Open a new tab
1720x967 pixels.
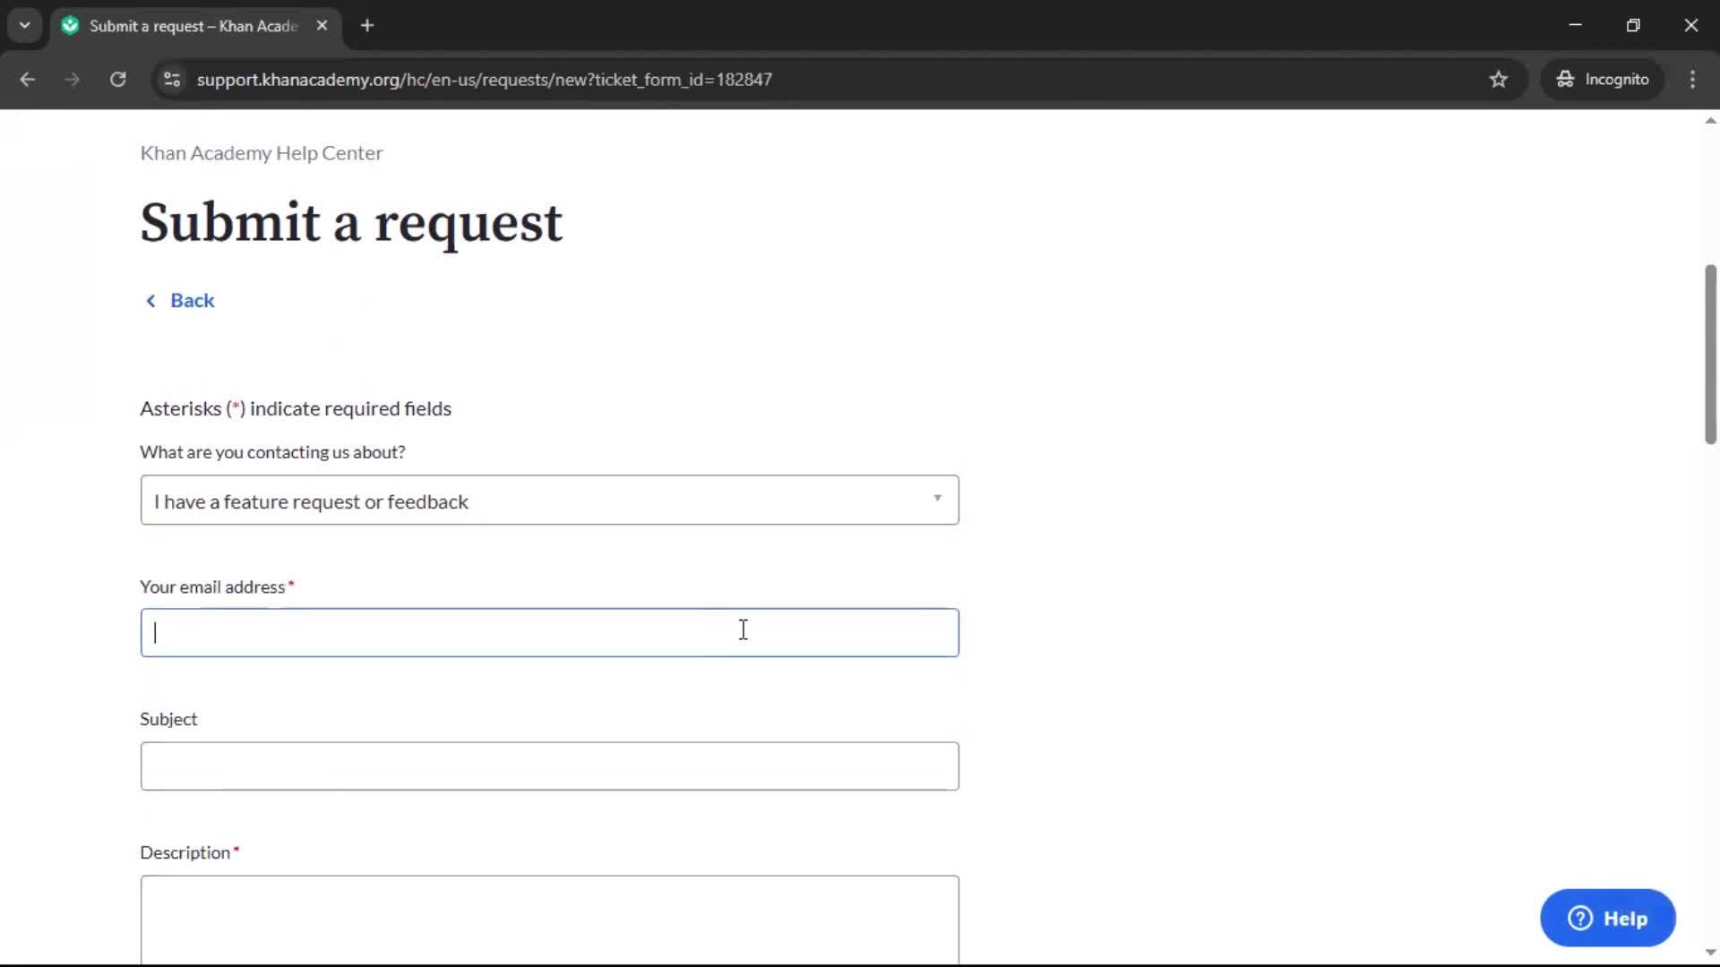pyautogui.click(x=367, y=26)
